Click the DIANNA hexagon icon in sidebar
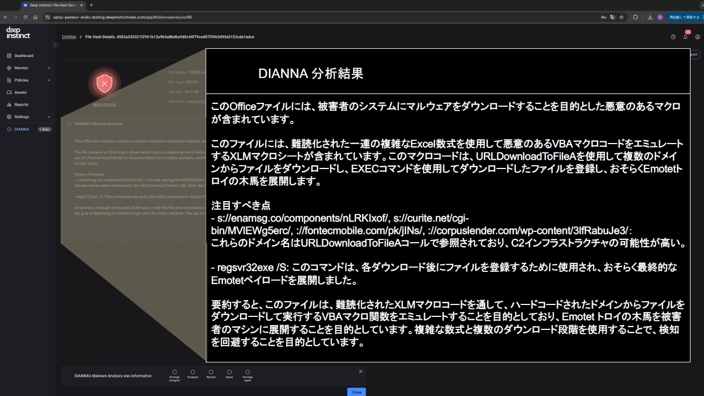704x396 pixels. pos(9,129)
